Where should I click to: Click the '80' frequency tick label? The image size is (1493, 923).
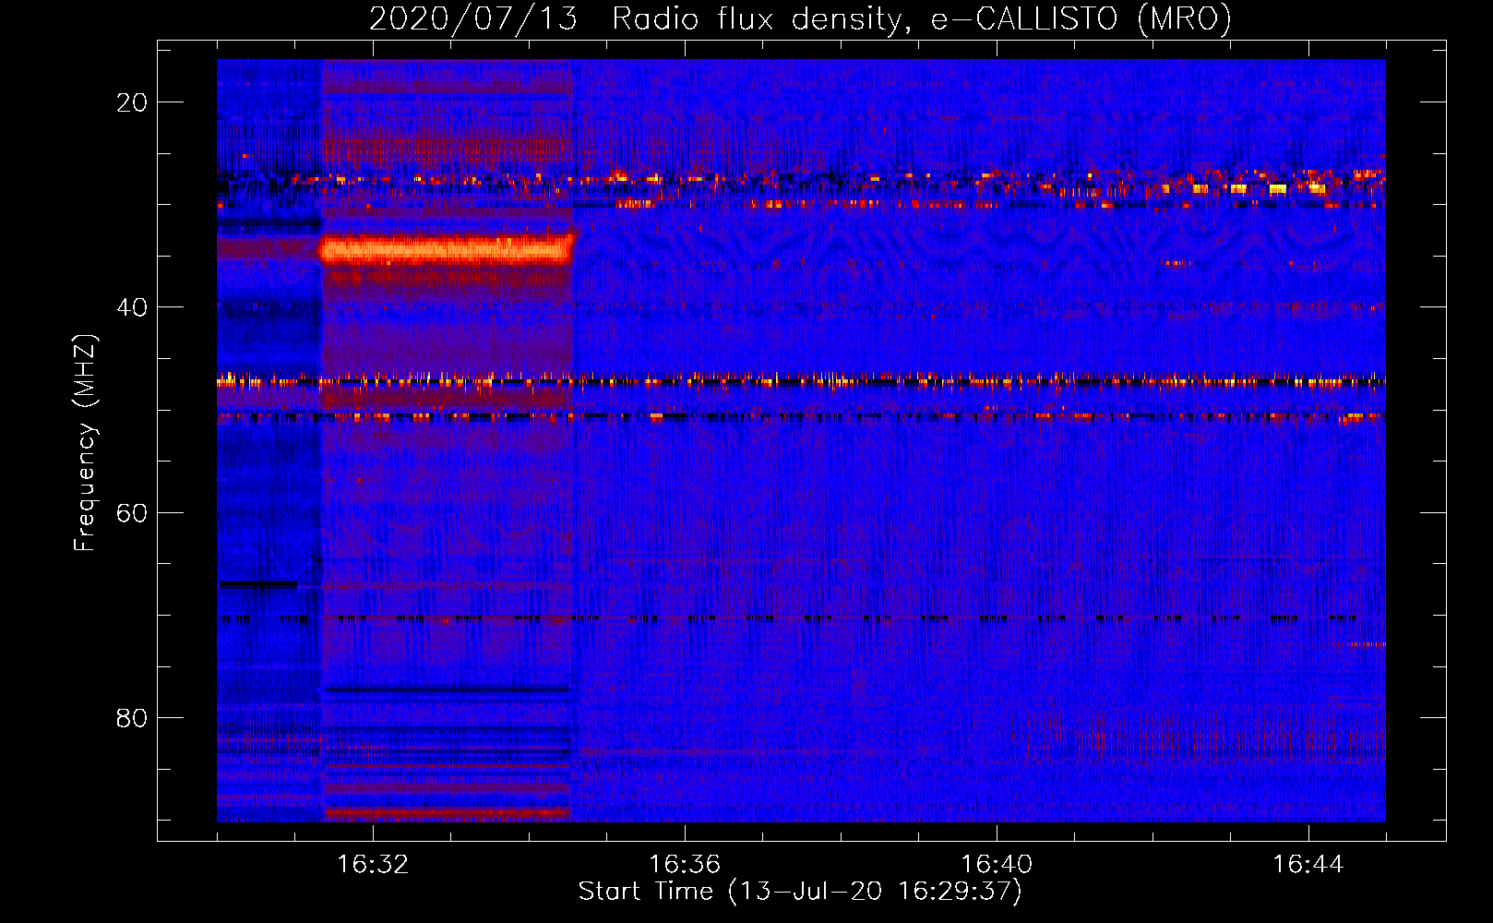[x=132, y=717]
